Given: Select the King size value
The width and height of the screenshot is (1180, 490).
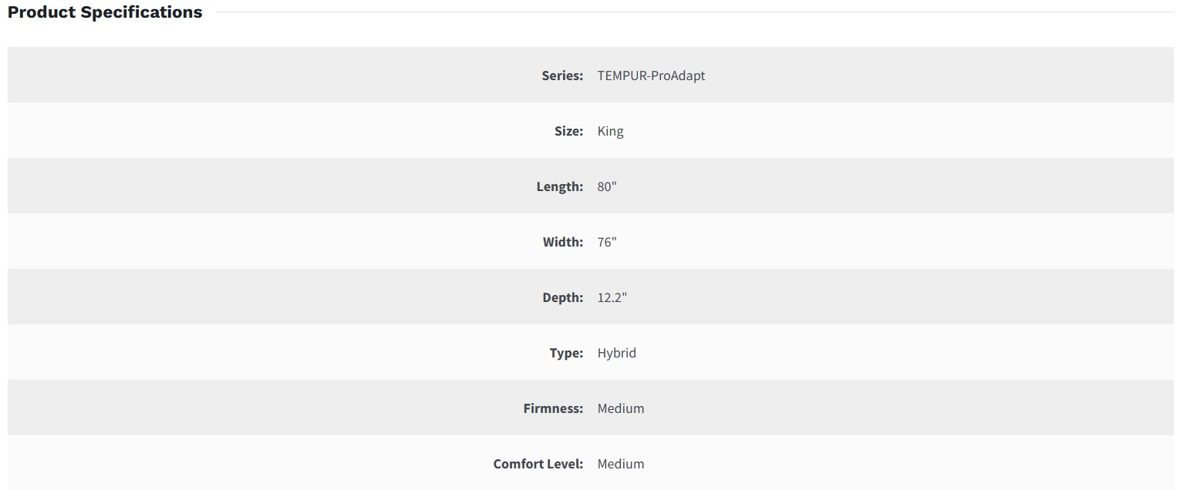Looking at the screenshot, I should tap(610, 131).
